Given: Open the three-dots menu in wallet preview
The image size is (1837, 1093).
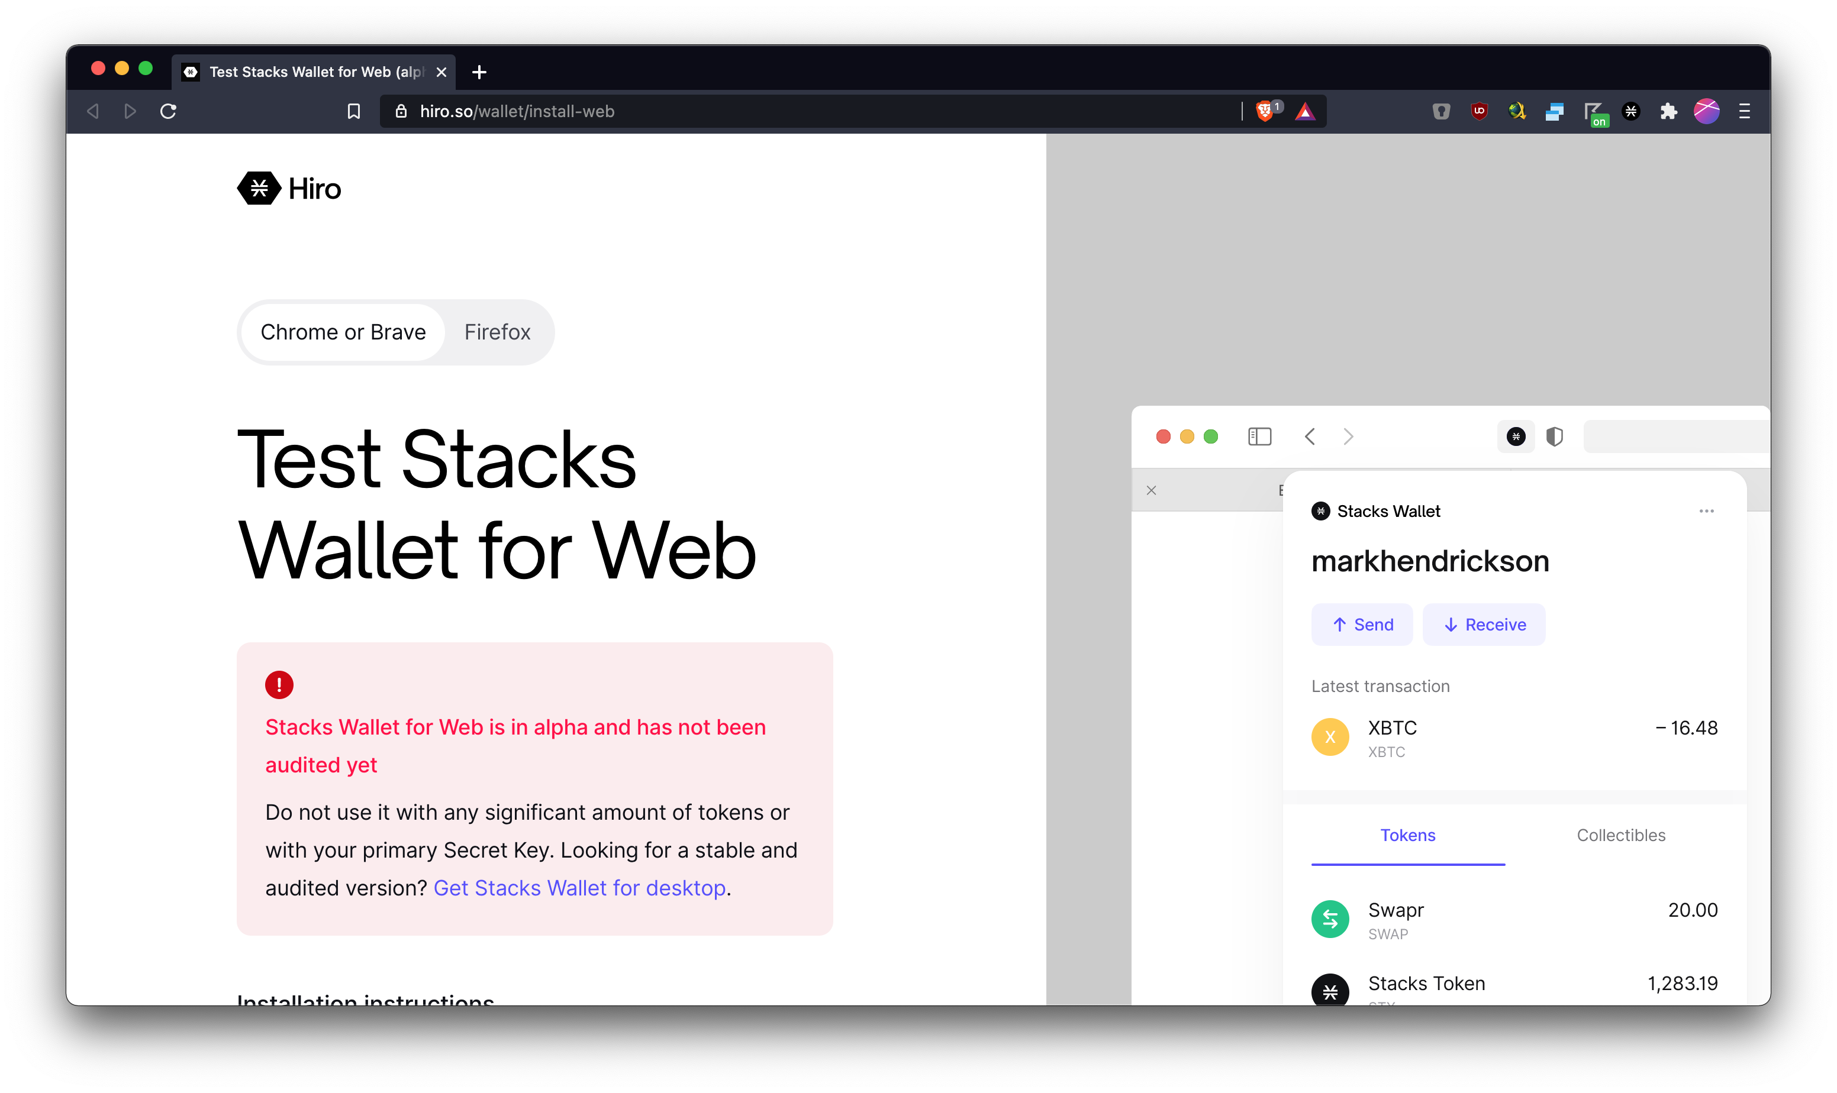Looking at the screenshot, I should [1706, 511].
